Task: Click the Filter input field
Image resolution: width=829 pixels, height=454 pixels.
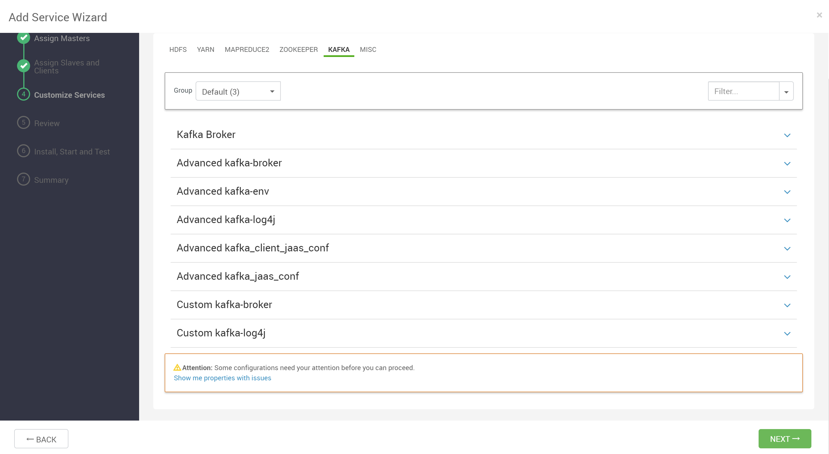Action: click(743, 91)
